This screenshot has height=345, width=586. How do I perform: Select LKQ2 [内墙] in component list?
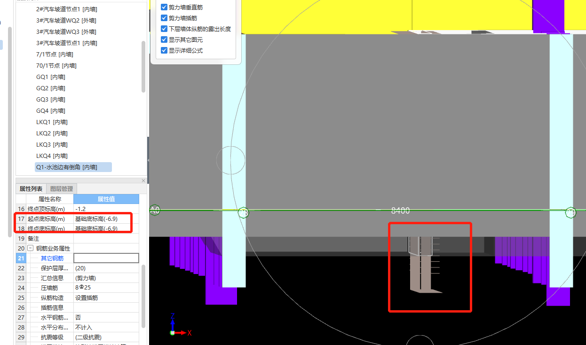tap(52, 133)
